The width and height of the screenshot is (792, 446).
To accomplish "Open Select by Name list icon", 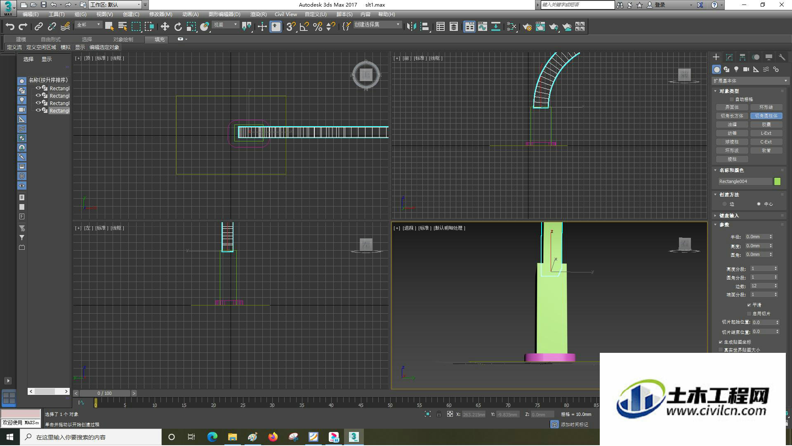I will 123,27.
